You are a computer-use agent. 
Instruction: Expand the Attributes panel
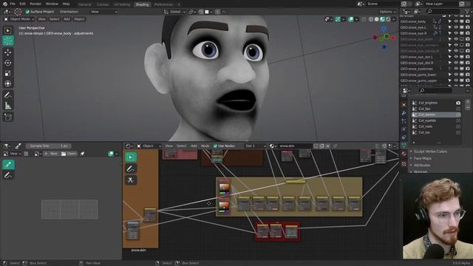[x=422, y=166]
